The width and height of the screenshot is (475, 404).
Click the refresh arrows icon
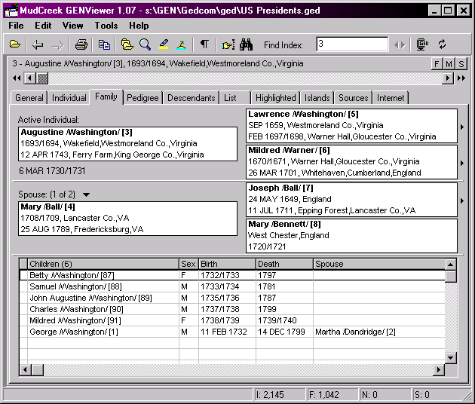point(443,44)
